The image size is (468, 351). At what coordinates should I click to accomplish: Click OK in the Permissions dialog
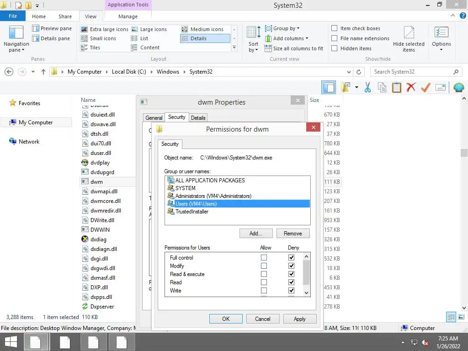(x=226, y=319)
